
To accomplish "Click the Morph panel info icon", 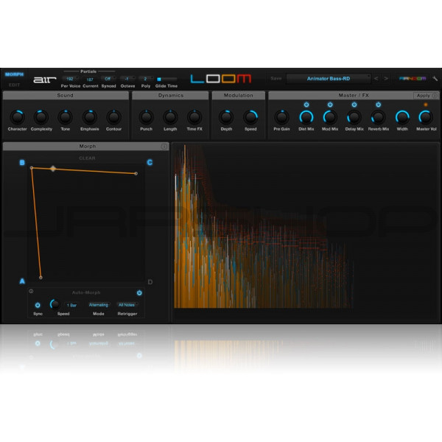I will coord(164,147).
